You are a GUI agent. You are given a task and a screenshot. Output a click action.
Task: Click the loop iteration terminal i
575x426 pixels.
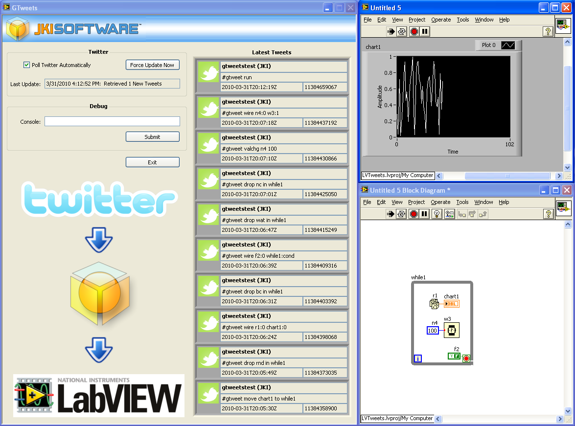pos(418,359)
